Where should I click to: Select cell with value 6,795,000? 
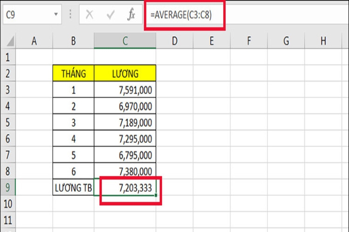[125, 155]
